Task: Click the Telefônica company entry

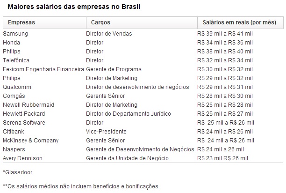Action: coord(16,60)
